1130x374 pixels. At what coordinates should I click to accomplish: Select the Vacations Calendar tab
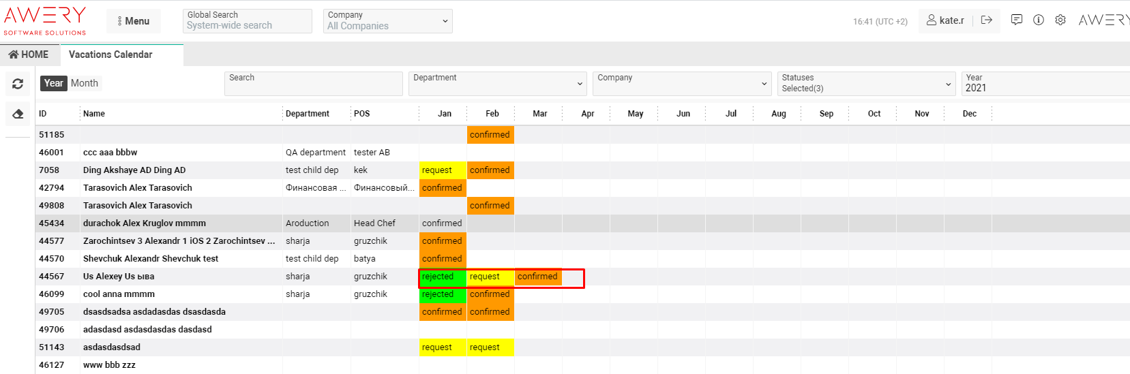coord(110,54)
